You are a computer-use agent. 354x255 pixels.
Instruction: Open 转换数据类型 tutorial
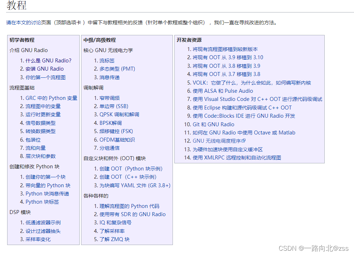tap(40, 131)
